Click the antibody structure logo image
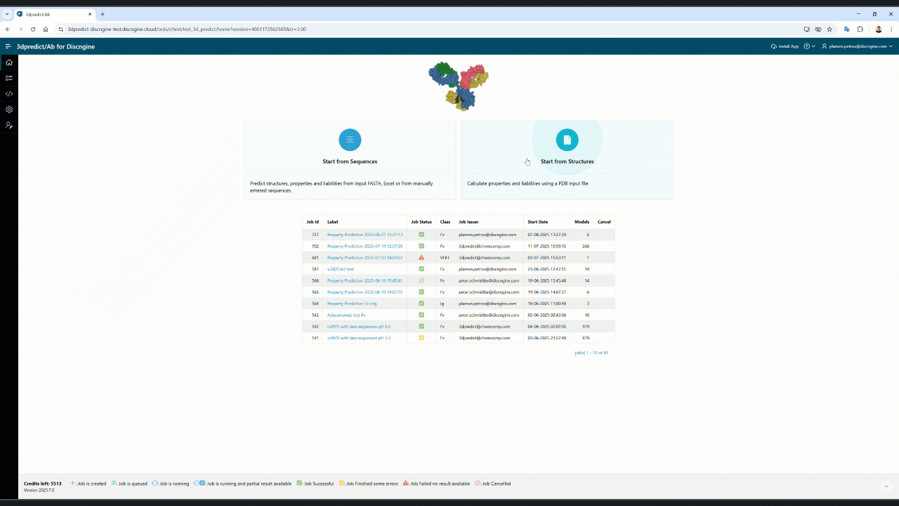 click(459, 86)
